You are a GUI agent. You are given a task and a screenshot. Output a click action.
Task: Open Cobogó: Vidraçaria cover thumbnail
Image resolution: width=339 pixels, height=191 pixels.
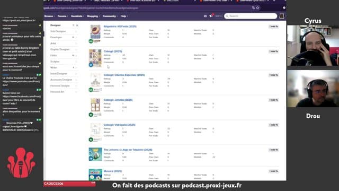95,130
